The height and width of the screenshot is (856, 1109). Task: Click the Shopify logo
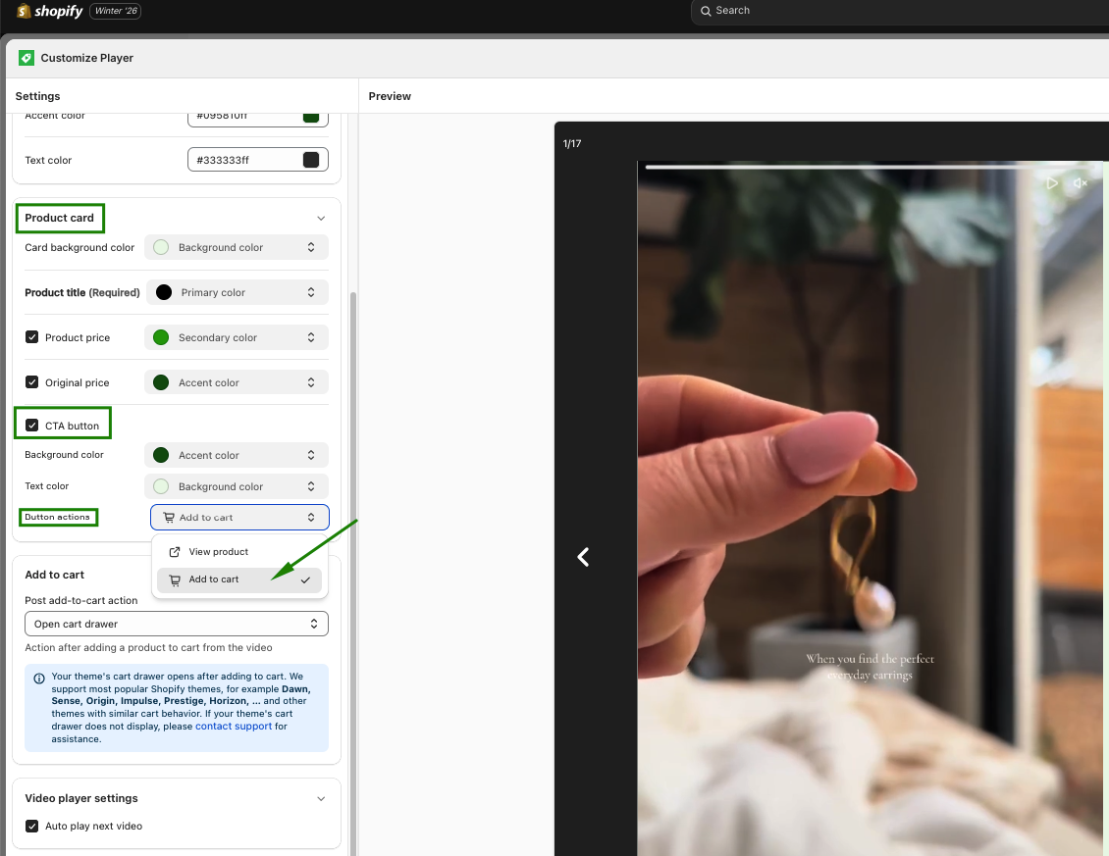pyautogui.click(x=49, y=12)
